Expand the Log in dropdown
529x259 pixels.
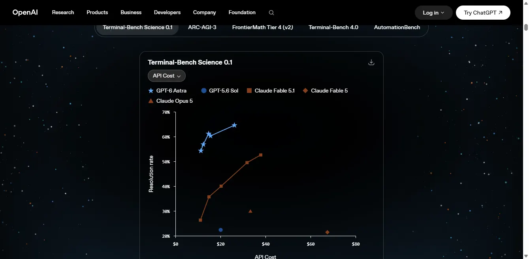coord(433,13)
